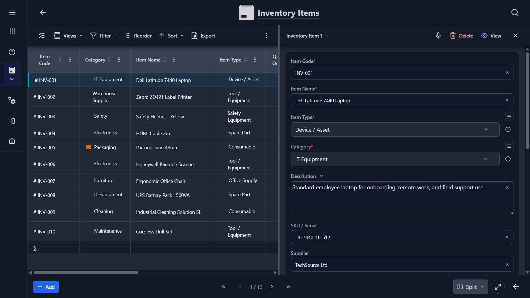Open the help question mark icon
The height and width of the screenshot is (298, 530).
click(x=12, y=52)
